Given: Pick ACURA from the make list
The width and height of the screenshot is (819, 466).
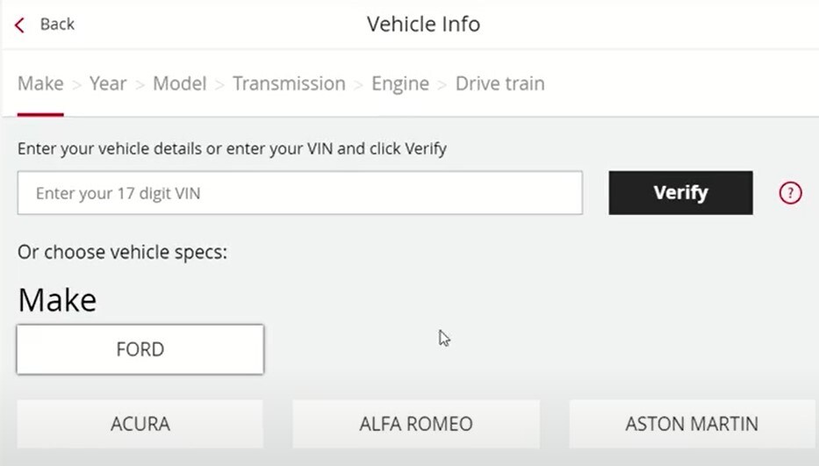Looking at the screenshot, I should pyautogui.click(x=140, y=424).
